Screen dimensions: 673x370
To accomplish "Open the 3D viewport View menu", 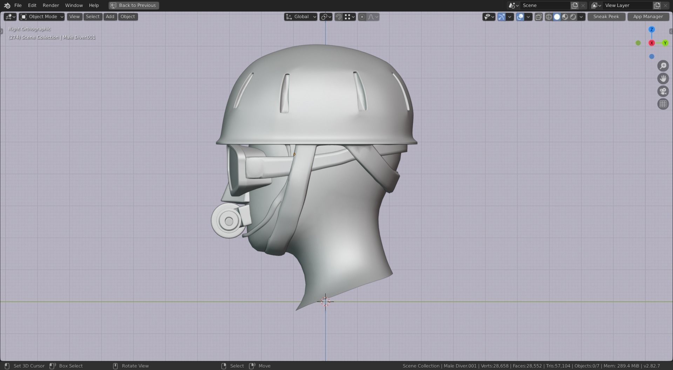I will [74, 16].
